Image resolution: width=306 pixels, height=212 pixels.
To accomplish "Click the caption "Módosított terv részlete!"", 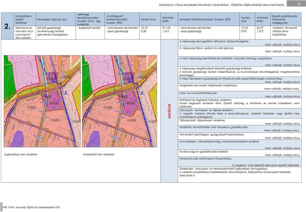I will (99, 154).
